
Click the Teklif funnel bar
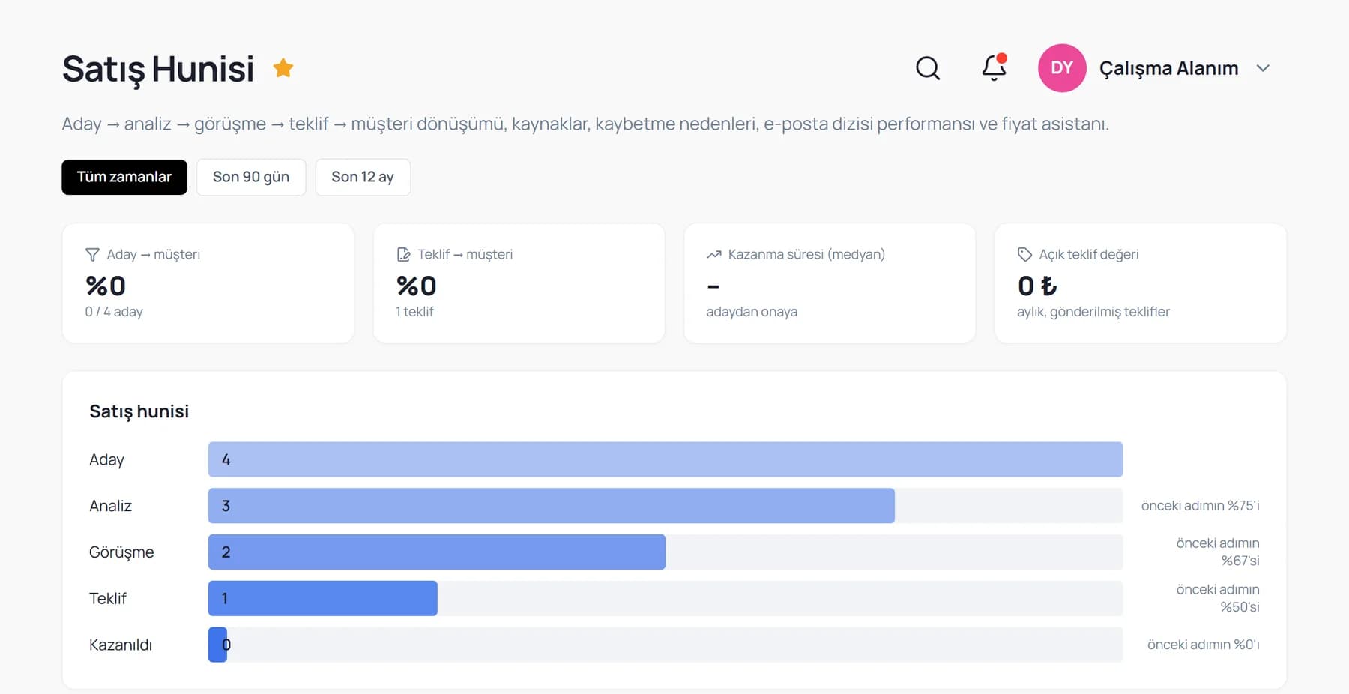323,599
